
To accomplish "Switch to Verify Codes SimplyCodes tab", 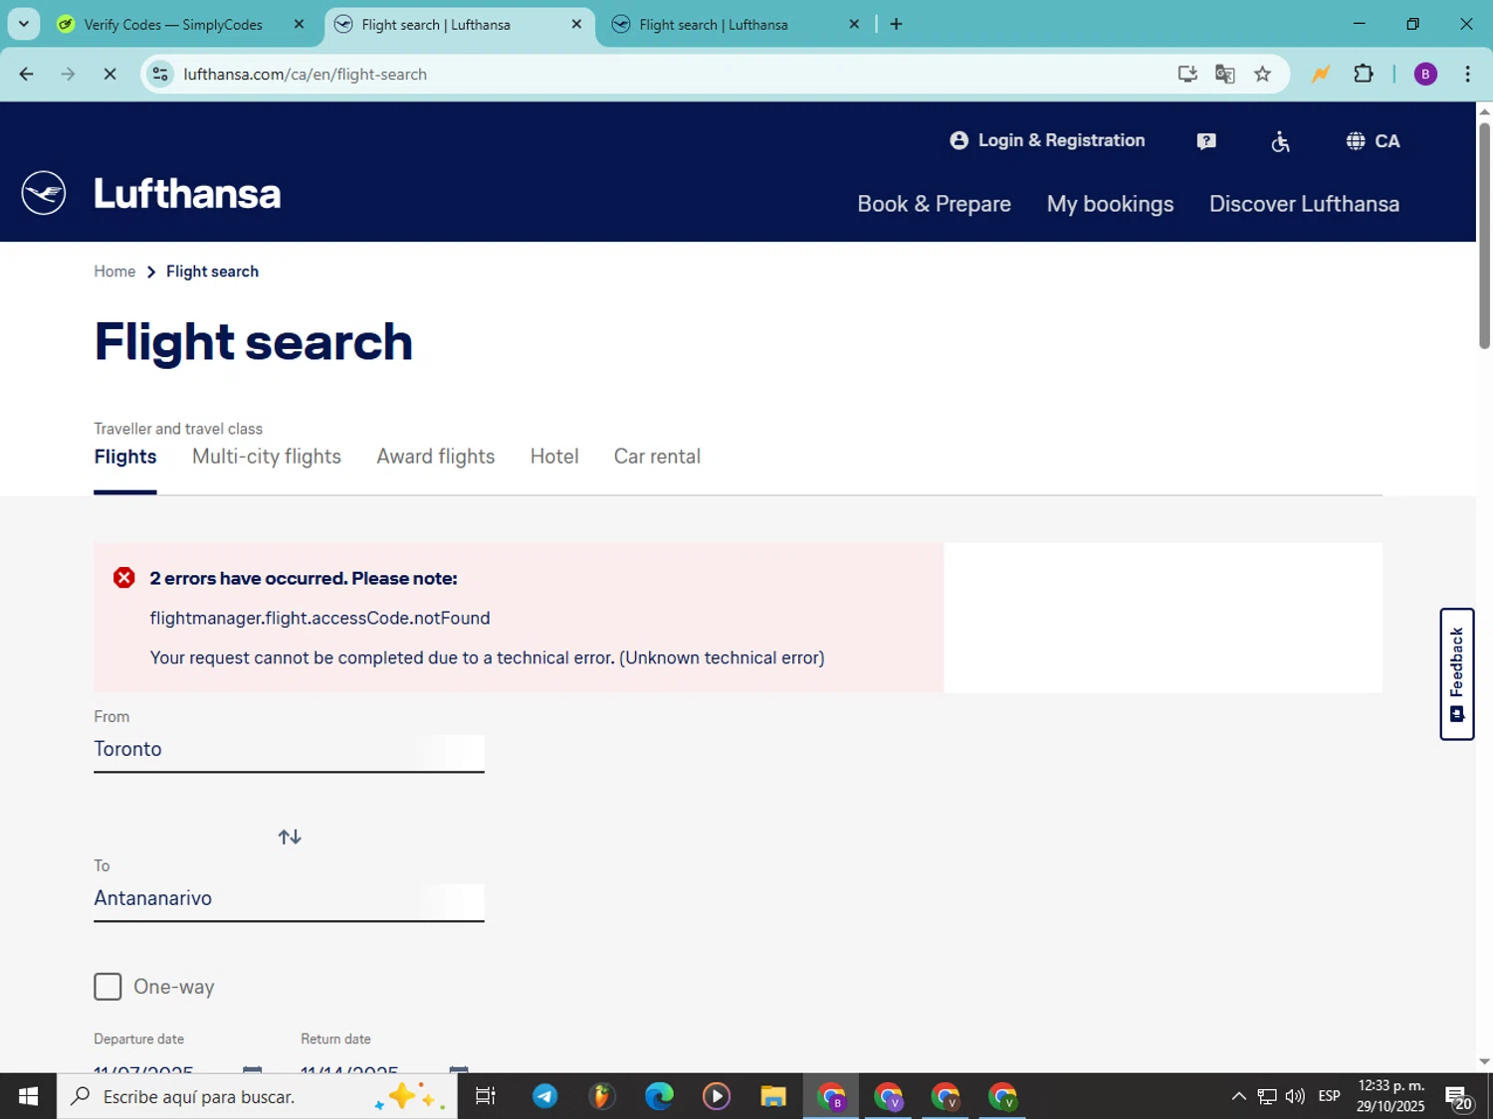I will [x=173, y=25].
